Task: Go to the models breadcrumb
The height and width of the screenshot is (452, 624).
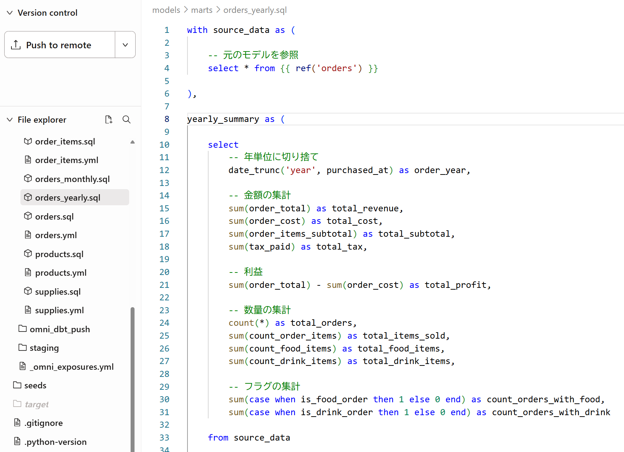Action: click(x=166, y=10)
